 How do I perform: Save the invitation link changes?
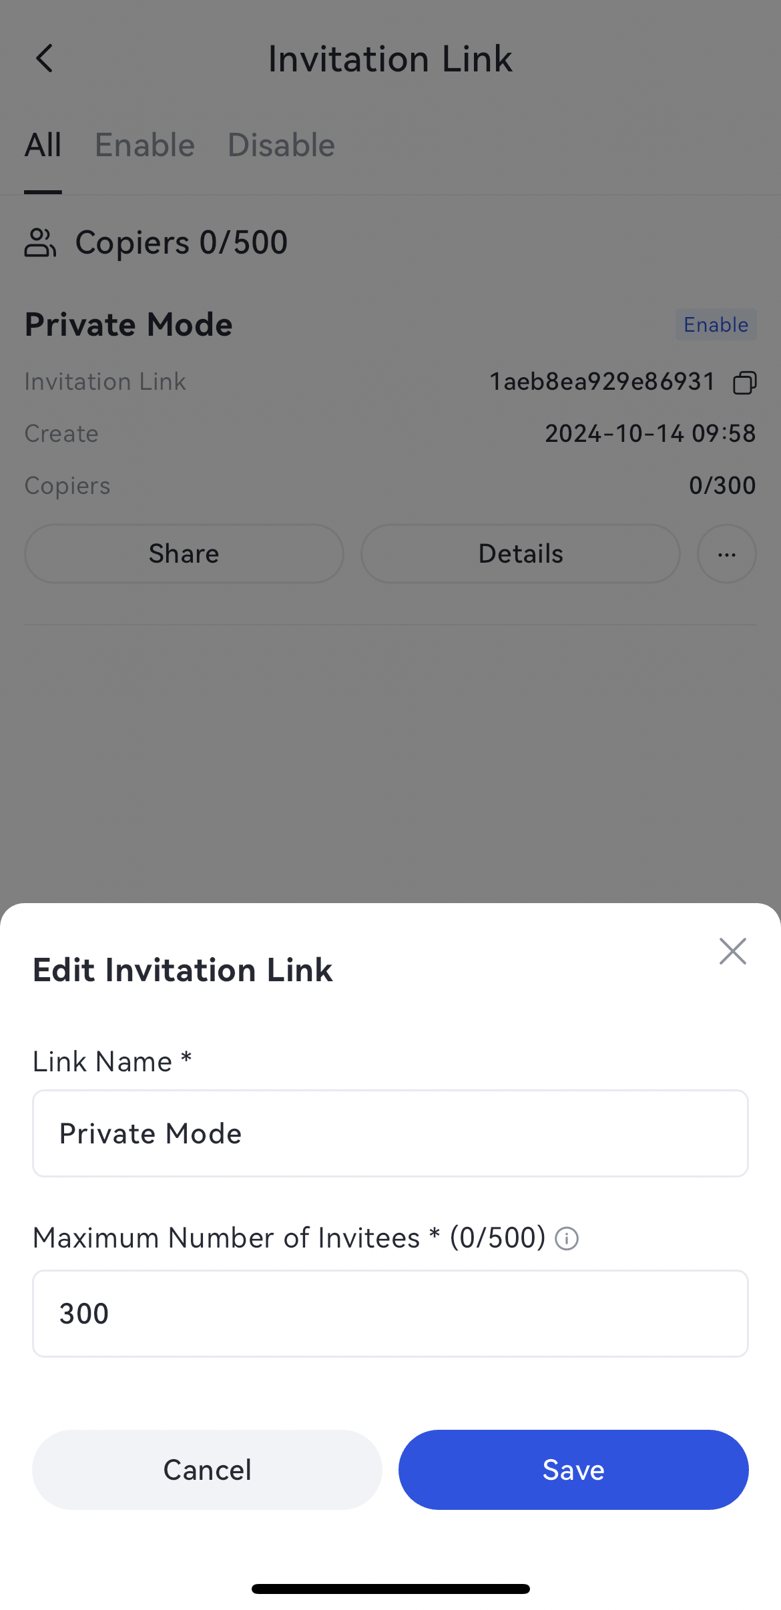(x=573, y=1470)
